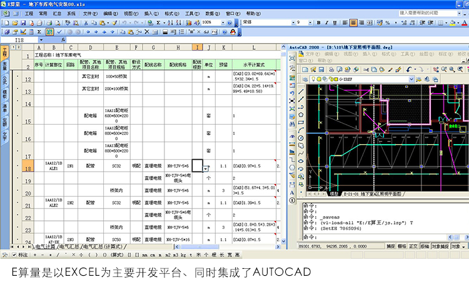Click the 清单 side tab

[5, 107]
